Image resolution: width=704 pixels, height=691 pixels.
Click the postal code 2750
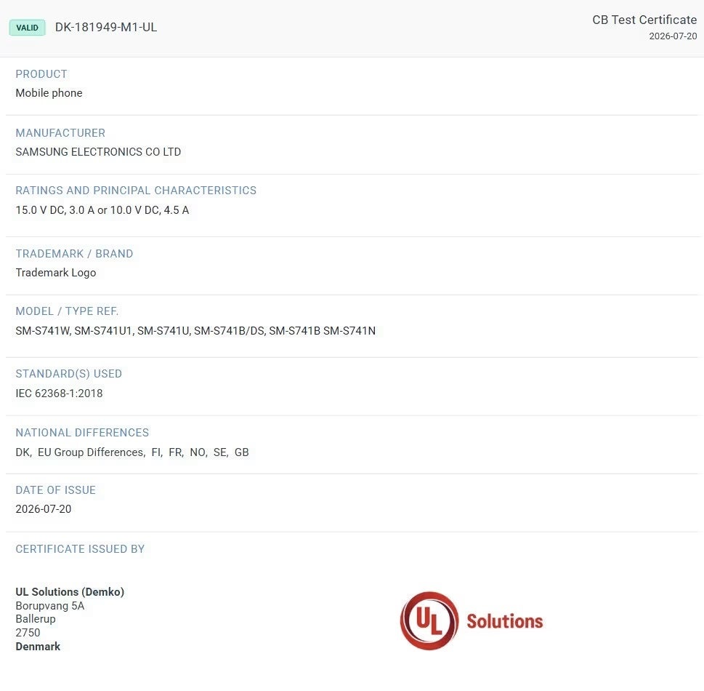[28, 633]
